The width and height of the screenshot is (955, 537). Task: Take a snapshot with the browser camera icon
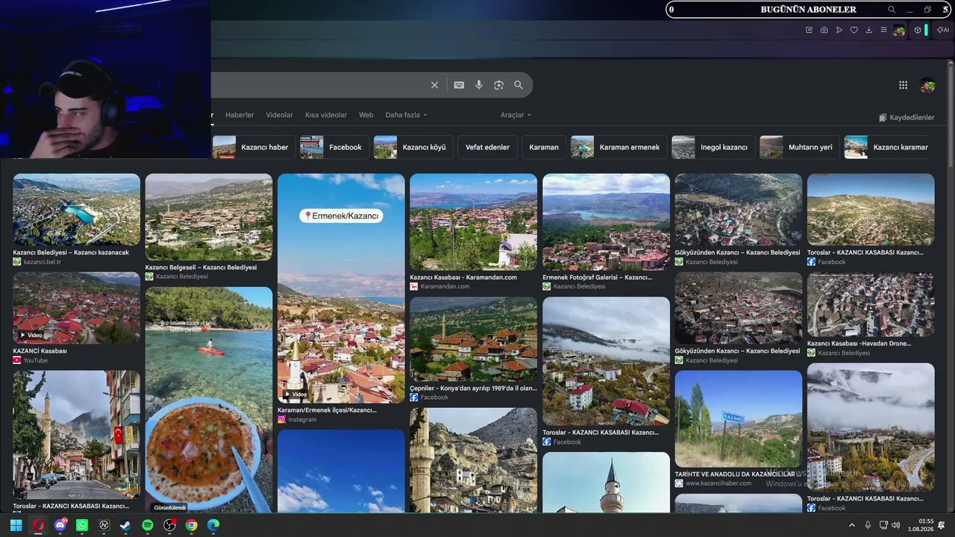click(824, 30)
